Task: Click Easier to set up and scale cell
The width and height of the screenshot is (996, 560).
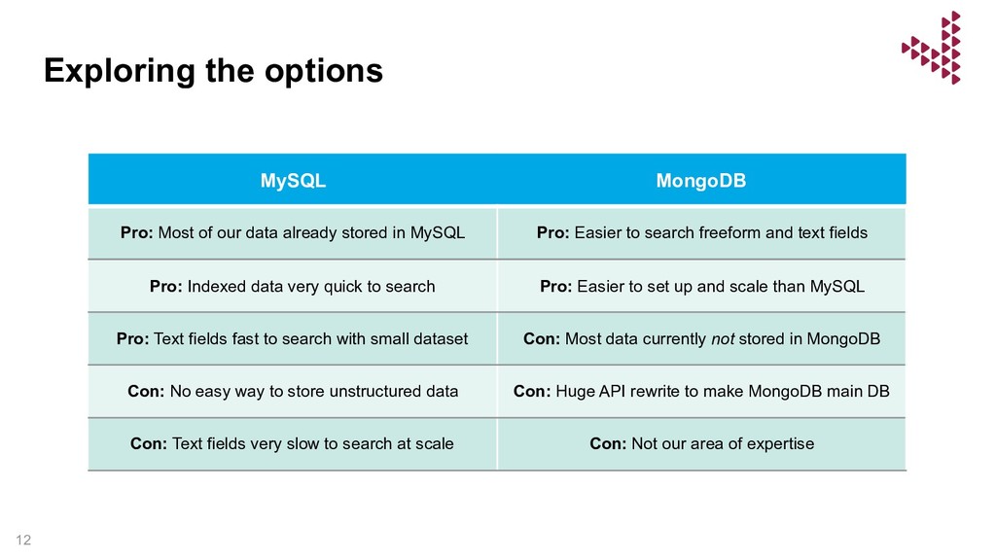Action: [x=701, y=287]
